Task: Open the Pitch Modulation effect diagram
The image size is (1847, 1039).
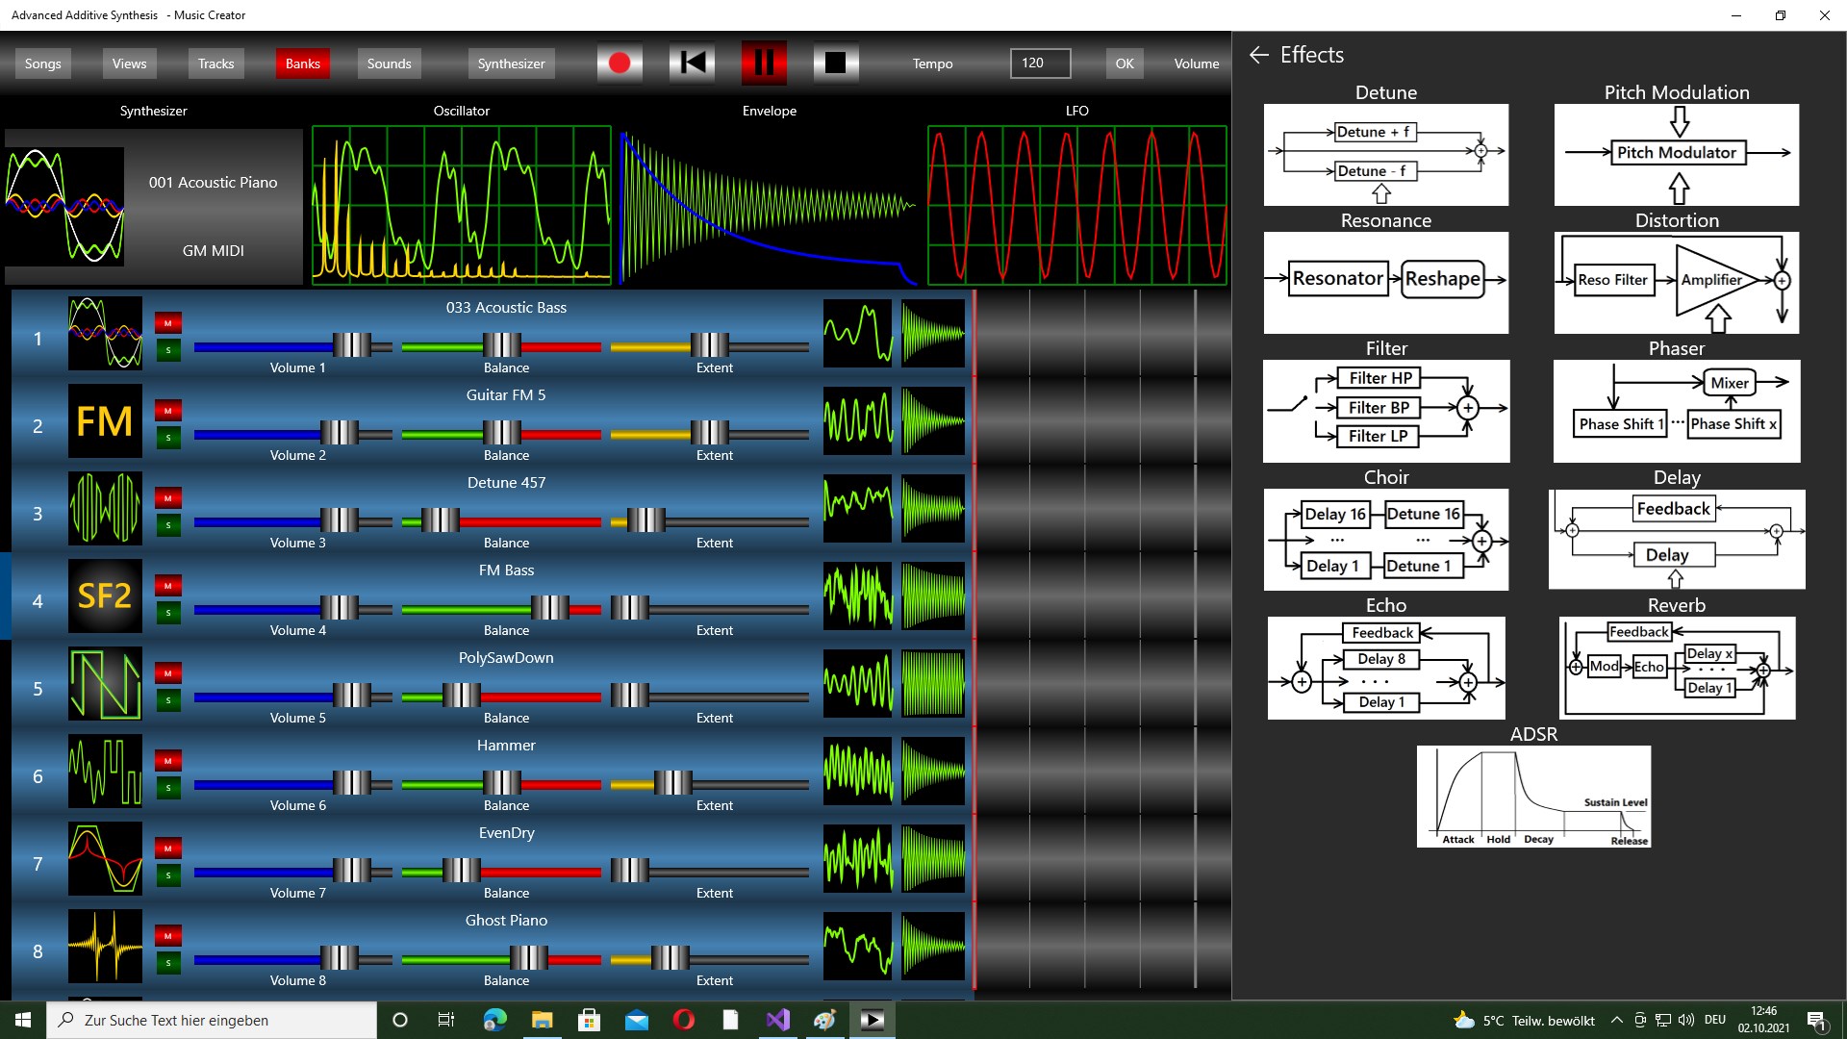Action: (1676, 154)
